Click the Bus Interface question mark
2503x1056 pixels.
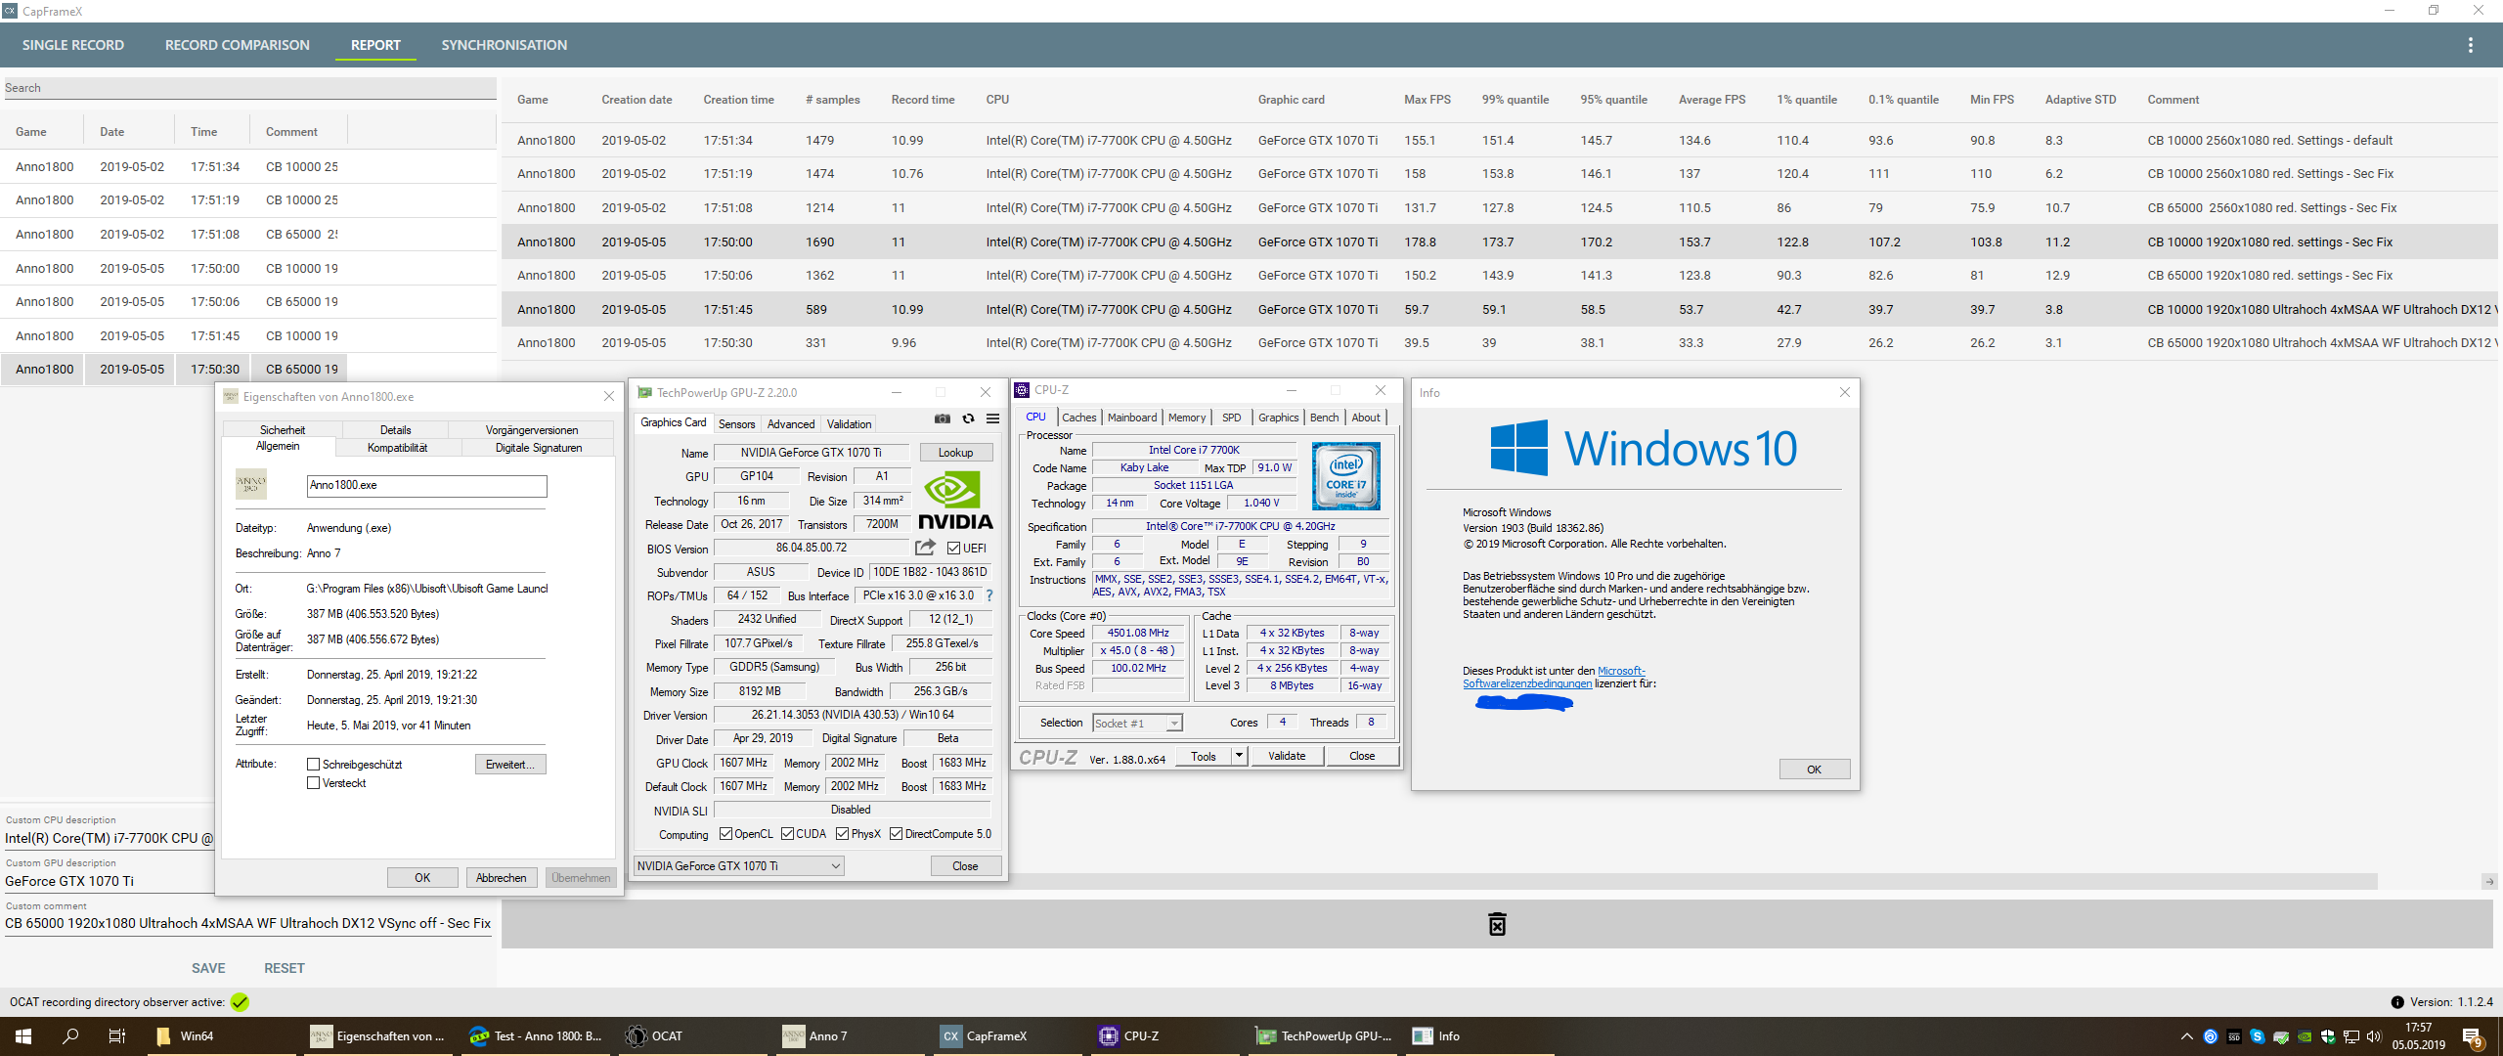tap(988, 595)
